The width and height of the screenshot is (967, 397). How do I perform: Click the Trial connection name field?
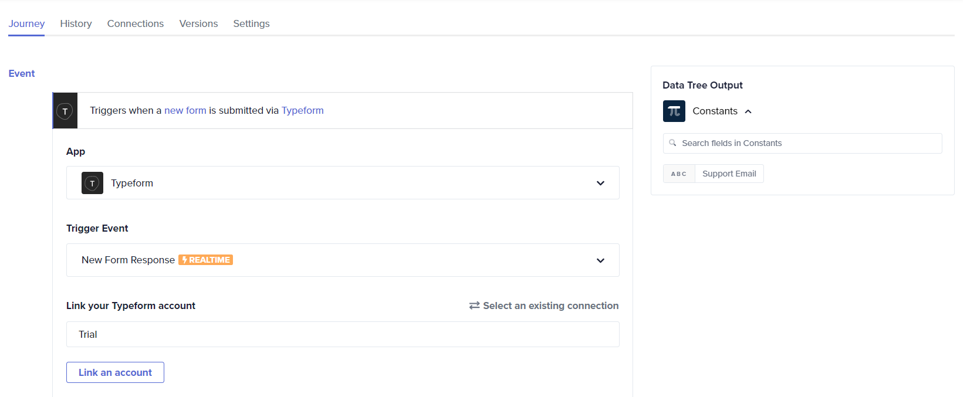(x=343, y=334)
